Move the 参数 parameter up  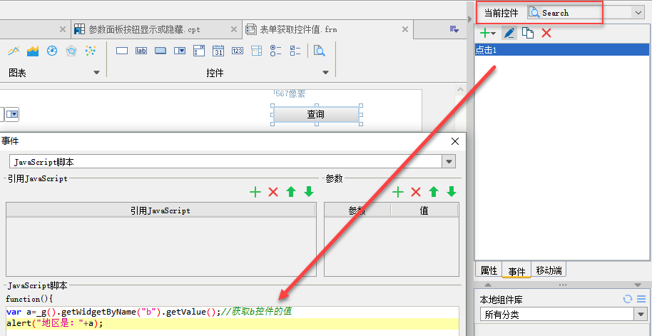click(434, 192)
